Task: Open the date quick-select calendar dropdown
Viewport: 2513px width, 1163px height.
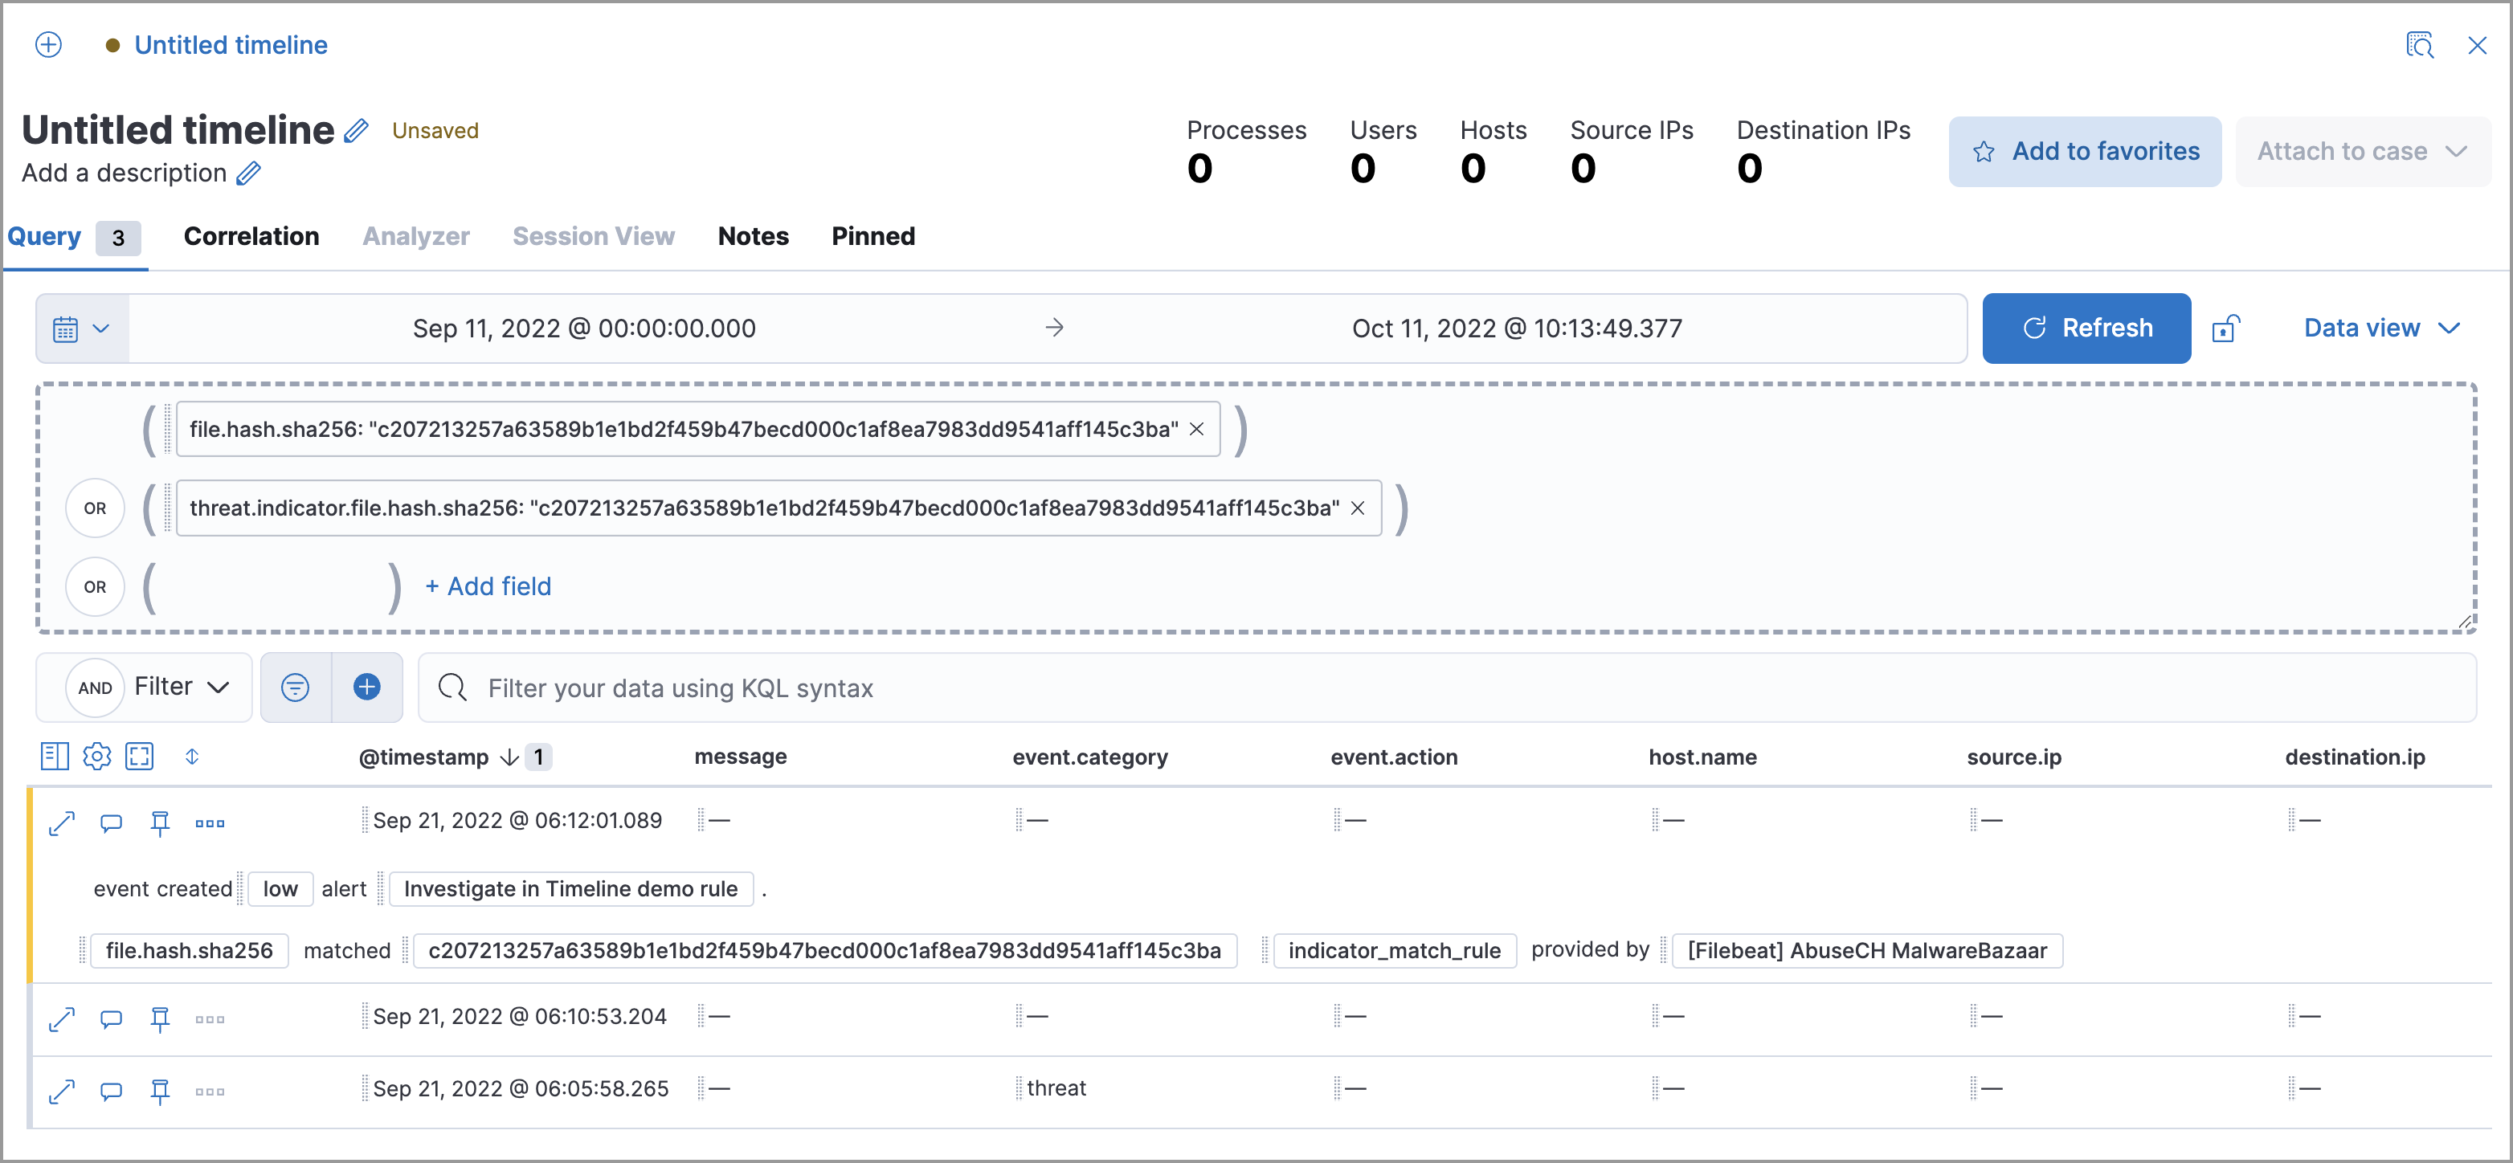Action: point(82,328)
